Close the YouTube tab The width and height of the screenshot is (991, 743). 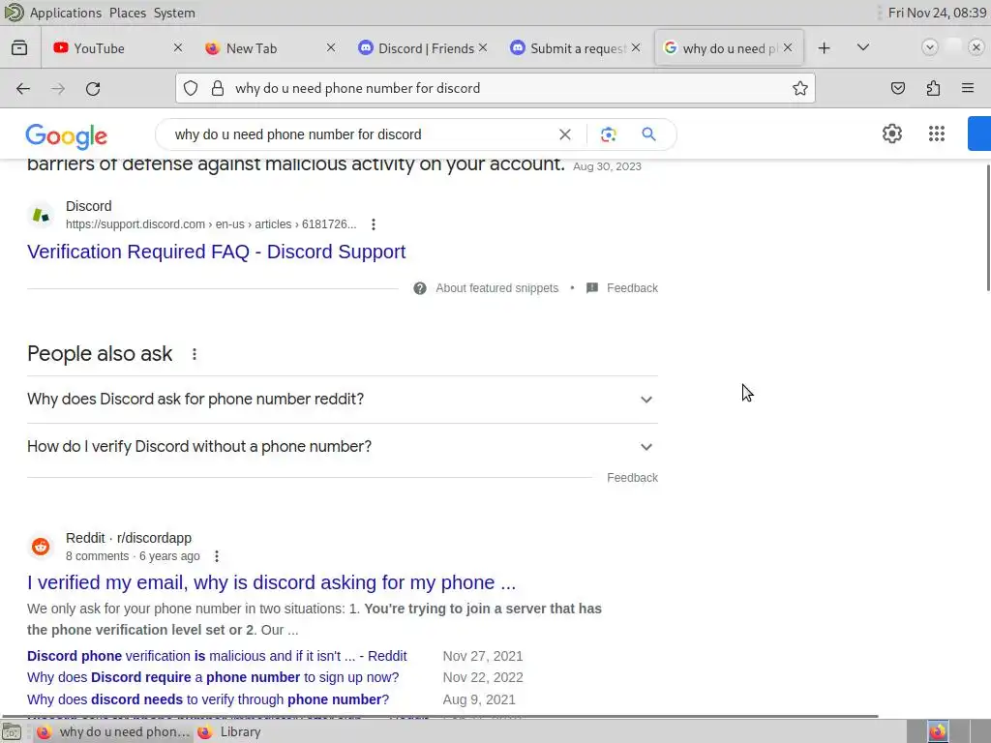point(178,48)
